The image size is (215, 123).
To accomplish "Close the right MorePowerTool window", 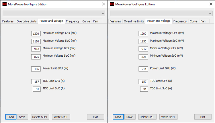I will point(211,4).
